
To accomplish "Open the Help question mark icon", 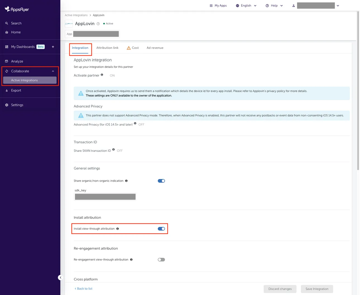I will [x=267, y=5].
